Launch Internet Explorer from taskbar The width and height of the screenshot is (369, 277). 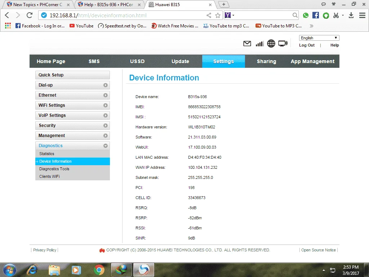32,270
